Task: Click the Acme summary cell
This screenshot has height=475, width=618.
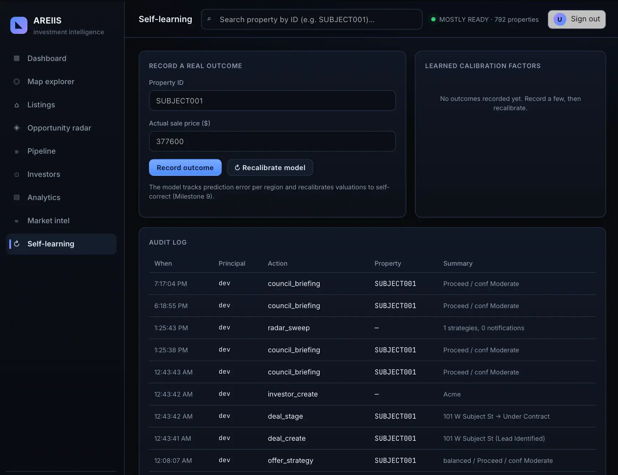Action: (452, 394)
